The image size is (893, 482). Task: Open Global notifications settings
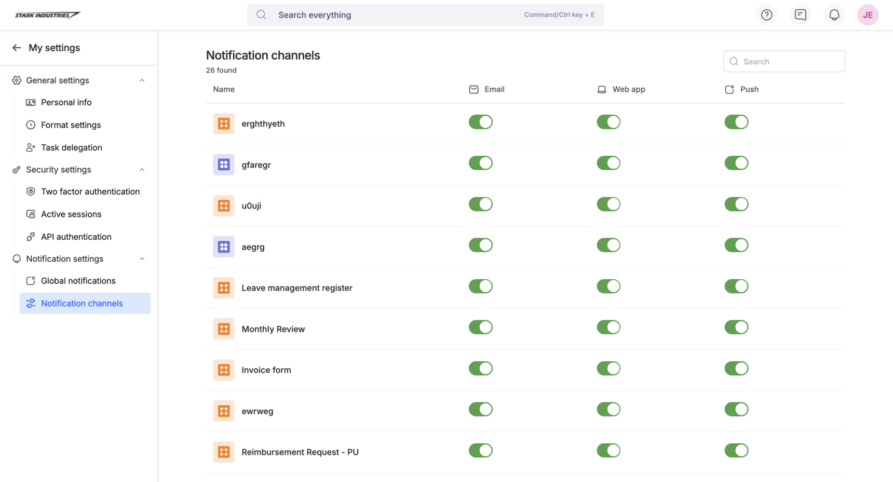(x=85, y=281)
